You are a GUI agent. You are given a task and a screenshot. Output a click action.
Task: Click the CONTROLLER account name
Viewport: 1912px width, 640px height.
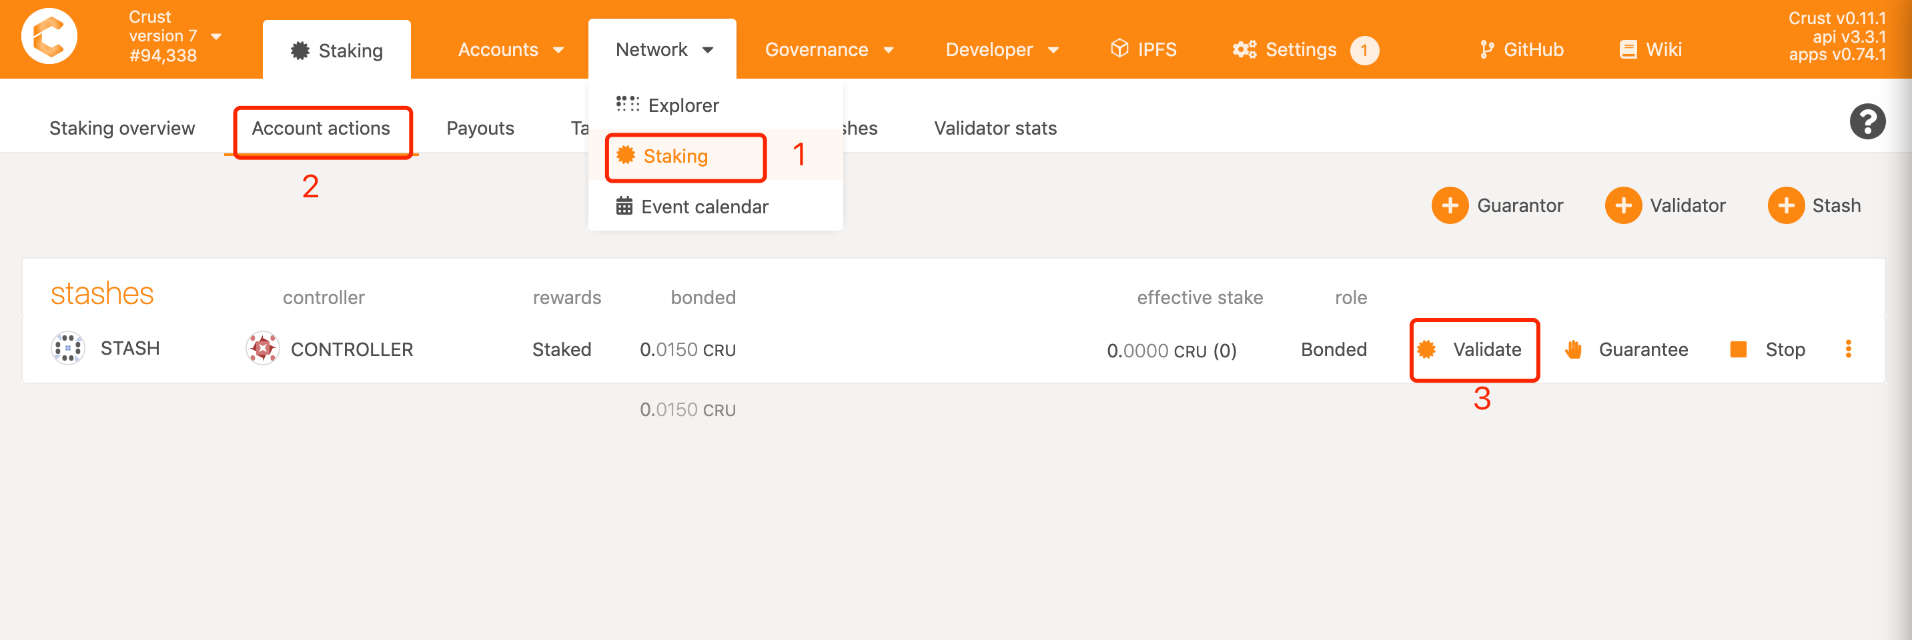tap(352, 349)
